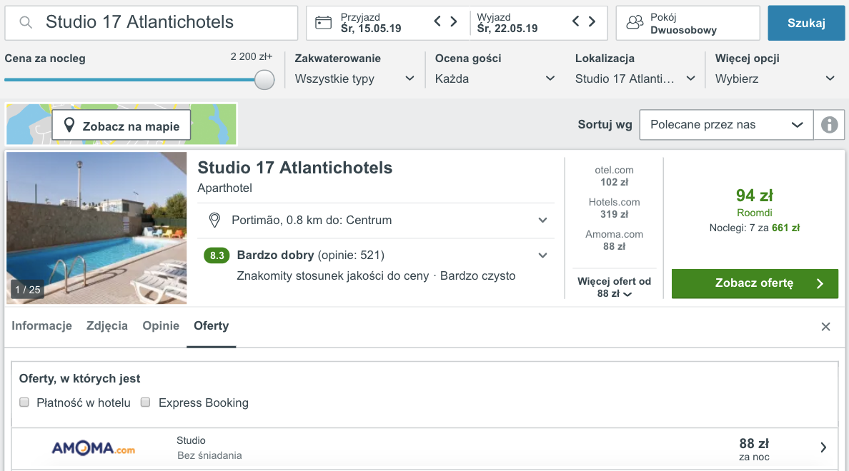Enable the Express Booking checkbox
Image resolution: width=849 pixels, height=471 pixels.
click(145, 402)
